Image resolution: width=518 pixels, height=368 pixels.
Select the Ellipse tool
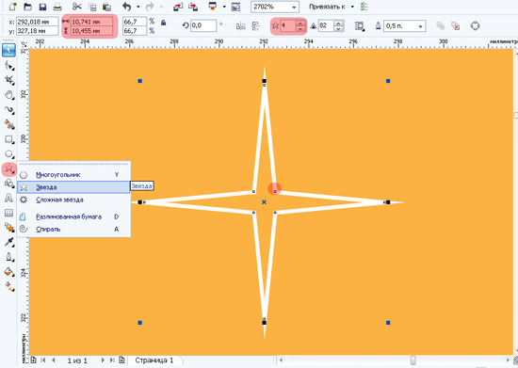pyautogui.click(x=8, y=153)
